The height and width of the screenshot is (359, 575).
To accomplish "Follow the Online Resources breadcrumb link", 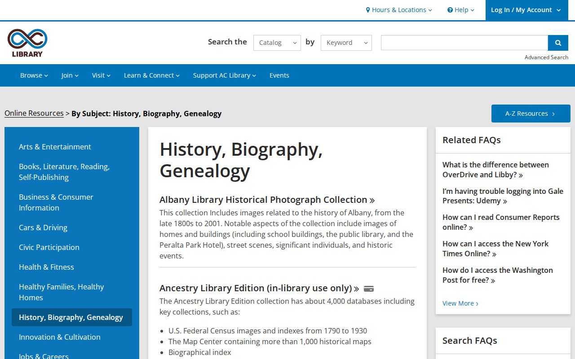I will [34, 114].
